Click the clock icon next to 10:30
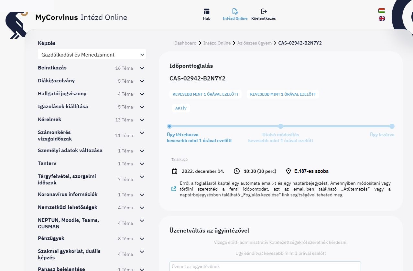413x271 pixels. (x=237, y=171)
